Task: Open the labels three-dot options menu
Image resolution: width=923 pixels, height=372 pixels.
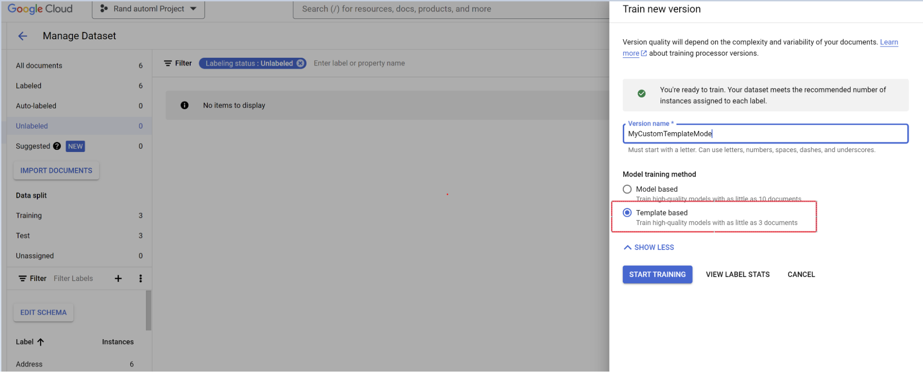Action: (140, 278)
